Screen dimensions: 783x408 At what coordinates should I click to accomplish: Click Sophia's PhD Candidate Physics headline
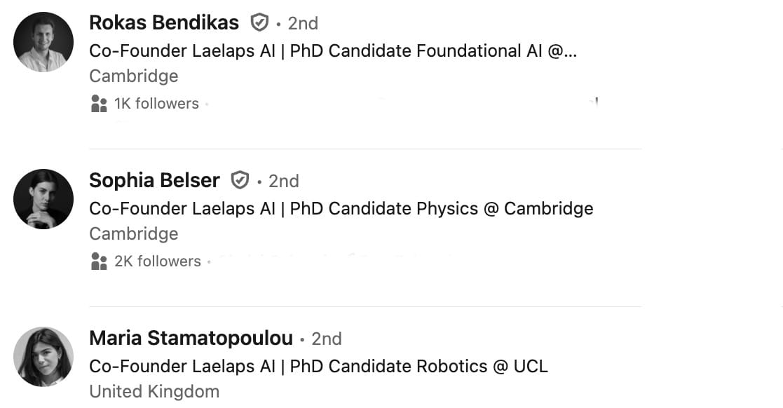pos(341,209)
